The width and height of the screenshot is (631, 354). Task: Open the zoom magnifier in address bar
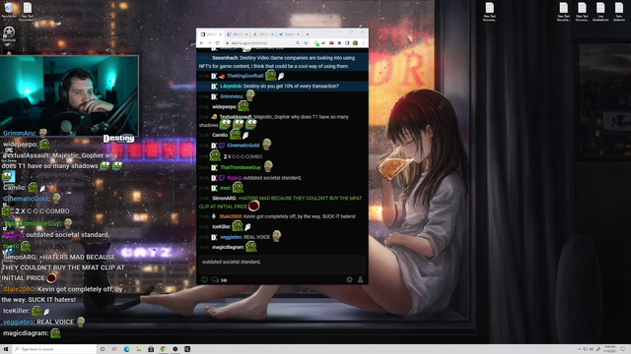point(298,43)
